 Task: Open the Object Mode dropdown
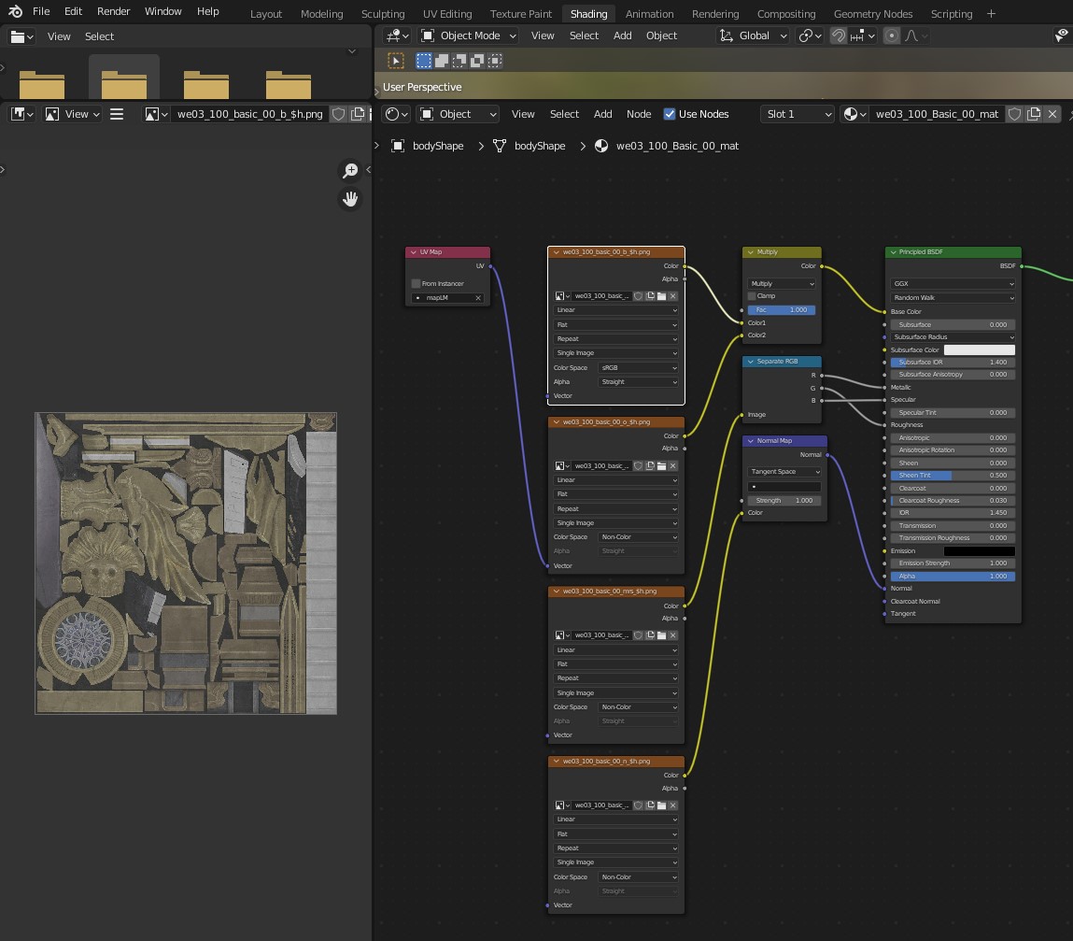pos(469,36)
